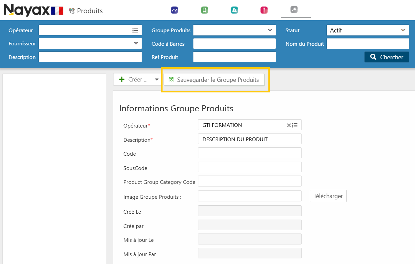Click the Product Group Category Code field
This screenshot has width=415, height=264.
click(249, 181)
